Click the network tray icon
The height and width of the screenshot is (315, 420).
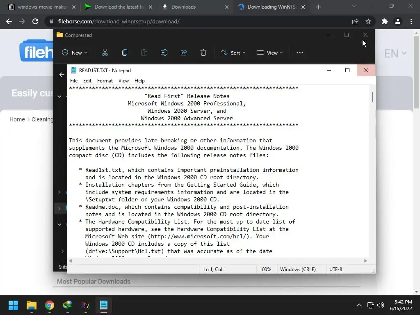coord(370,305)
